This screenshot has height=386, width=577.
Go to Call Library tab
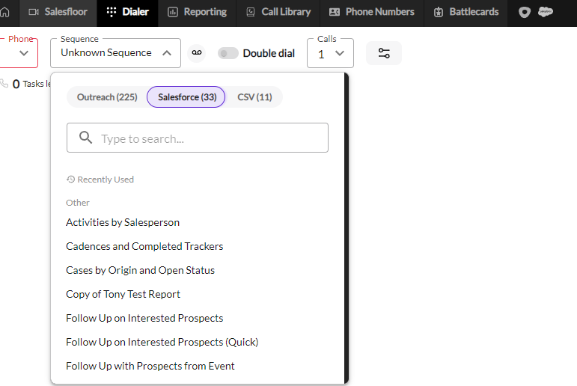click(x=278, y=12)
